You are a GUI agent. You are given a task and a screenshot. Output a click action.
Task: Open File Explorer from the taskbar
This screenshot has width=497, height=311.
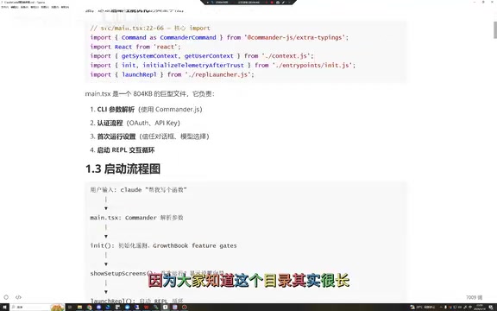(79, 308)
